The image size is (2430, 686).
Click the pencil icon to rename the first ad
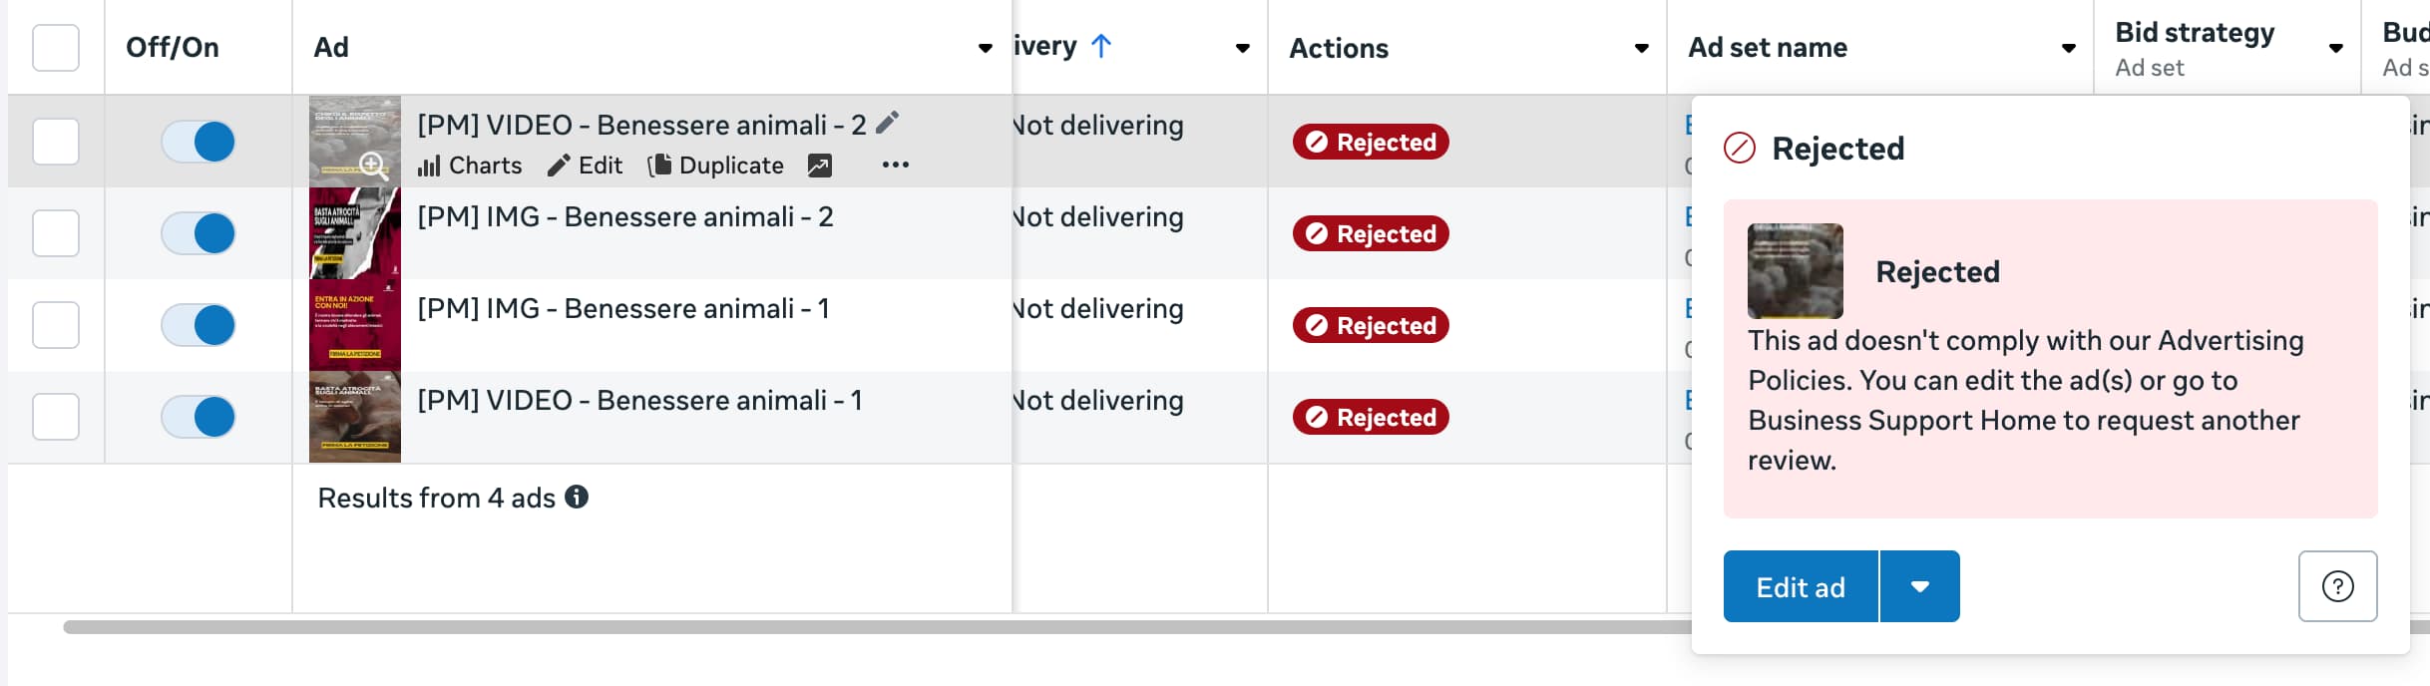tap(887, 123)
